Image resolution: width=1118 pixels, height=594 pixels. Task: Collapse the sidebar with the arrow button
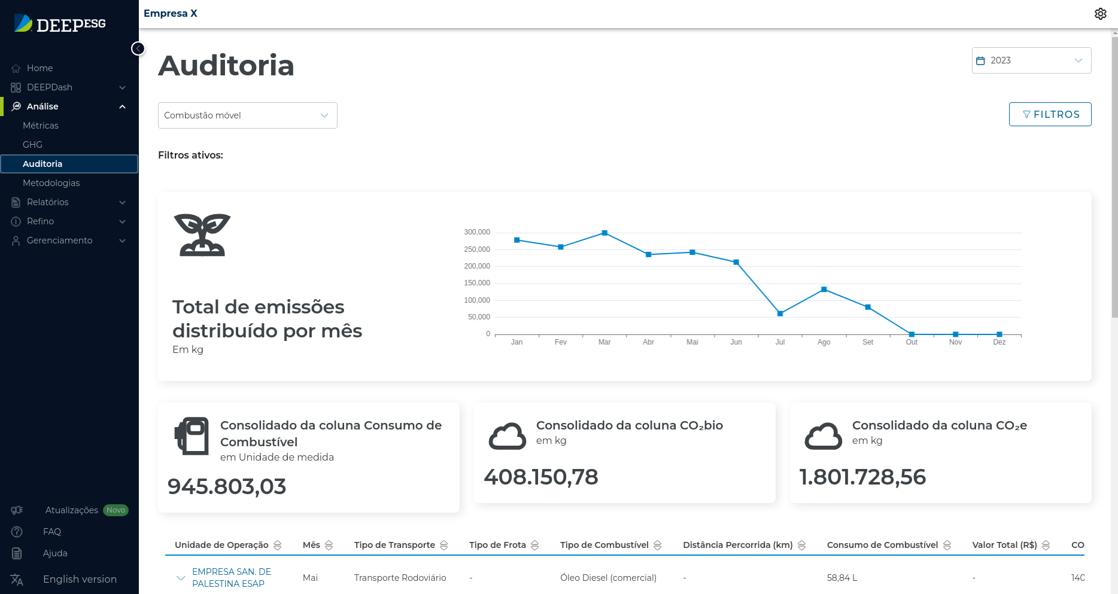[x=138, y=48]
